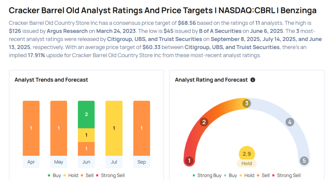Click the Argus Research name in the summary
Viewport: 331px width, 180px height.
click(67, 31)
